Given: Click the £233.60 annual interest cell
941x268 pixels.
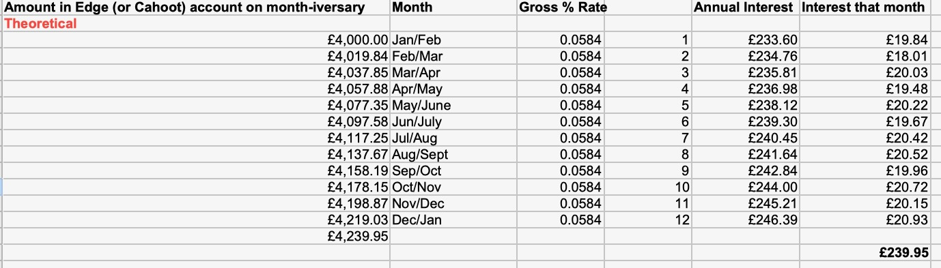Looking at the screenshot, I should click(744, 40).
